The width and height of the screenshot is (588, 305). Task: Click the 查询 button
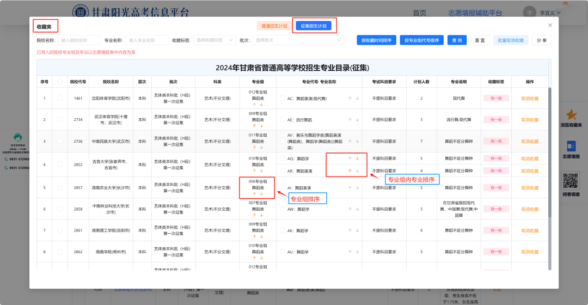tap(457, 40)
